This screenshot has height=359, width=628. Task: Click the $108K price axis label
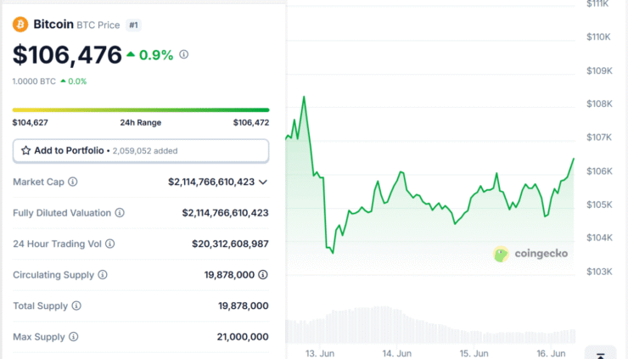[599, 104]
